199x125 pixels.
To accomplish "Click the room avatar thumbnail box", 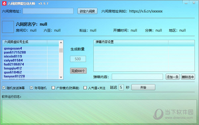I will click(x=8, y=27).
